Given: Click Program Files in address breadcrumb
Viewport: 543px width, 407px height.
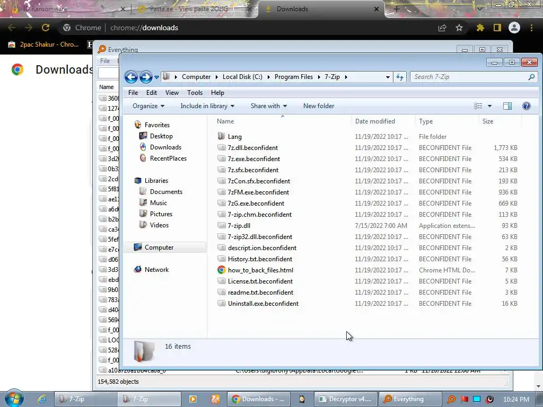Looking at the screenshot, I should click(294, 77).
